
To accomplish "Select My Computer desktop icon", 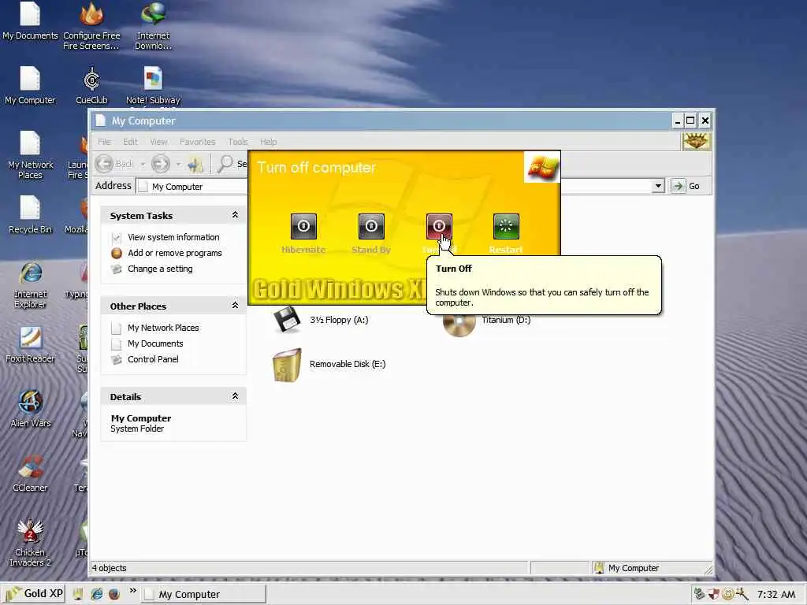I will [30, 85].
